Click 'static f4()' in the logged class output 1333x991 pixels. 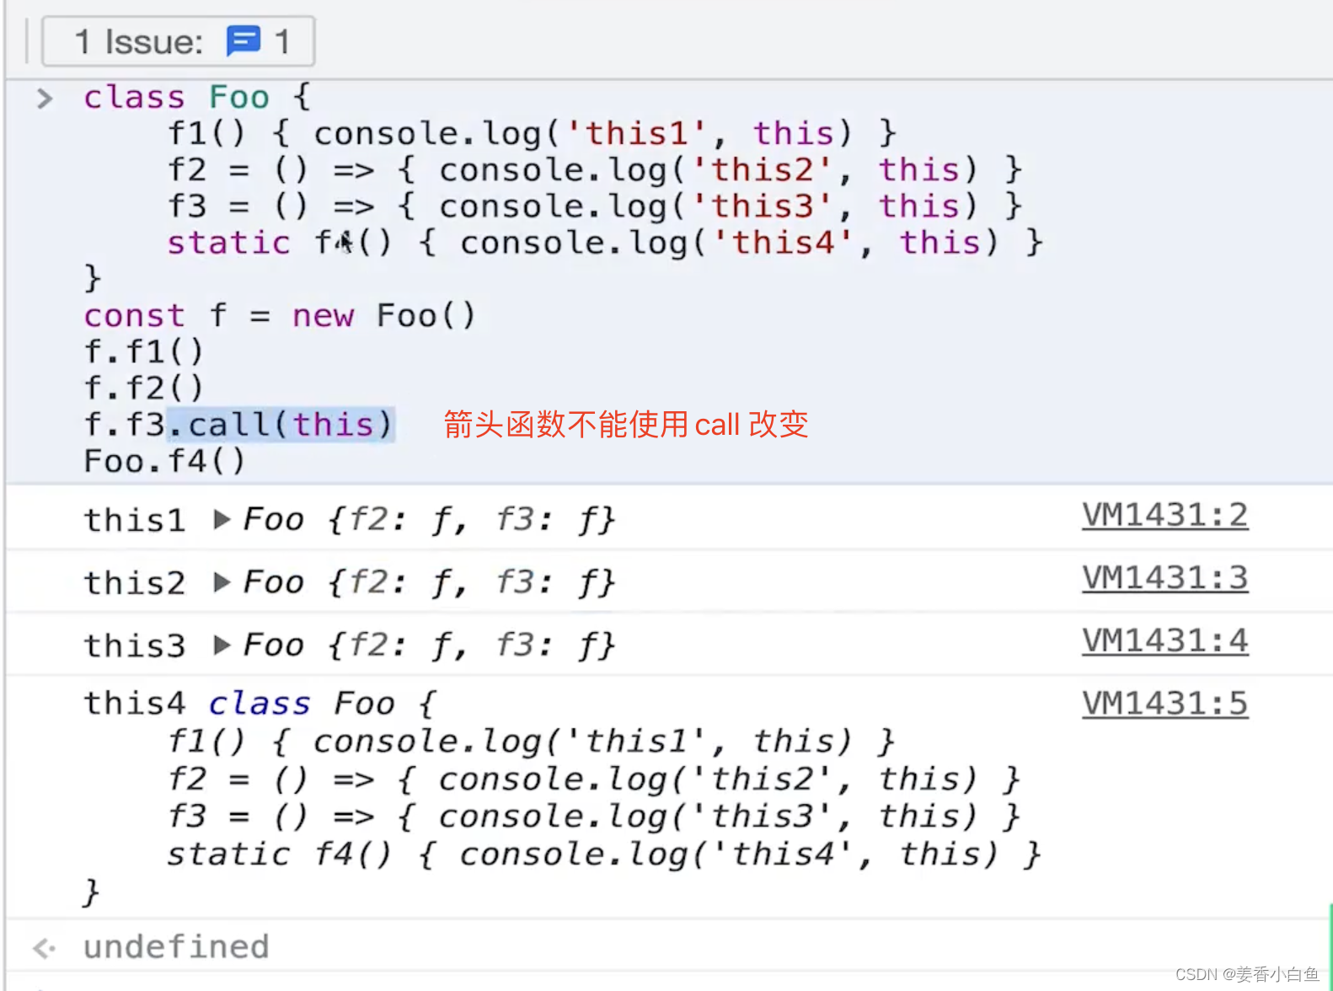point(279,854)
